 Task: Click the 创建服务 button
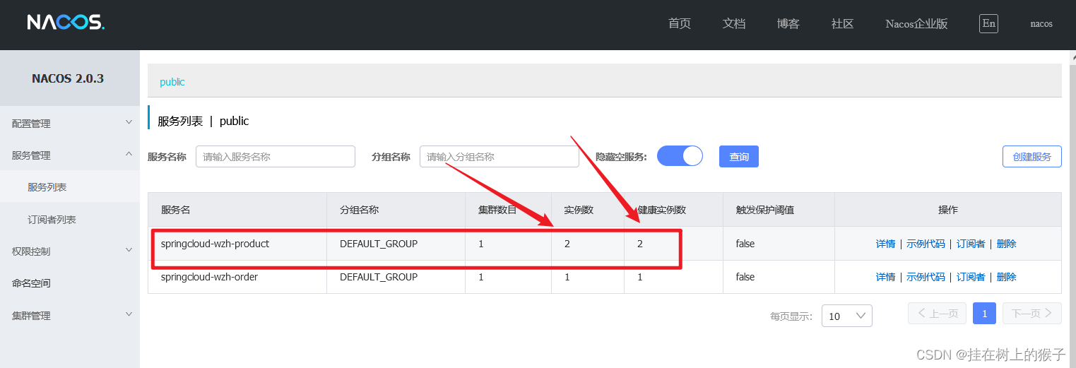(1031, 156)
